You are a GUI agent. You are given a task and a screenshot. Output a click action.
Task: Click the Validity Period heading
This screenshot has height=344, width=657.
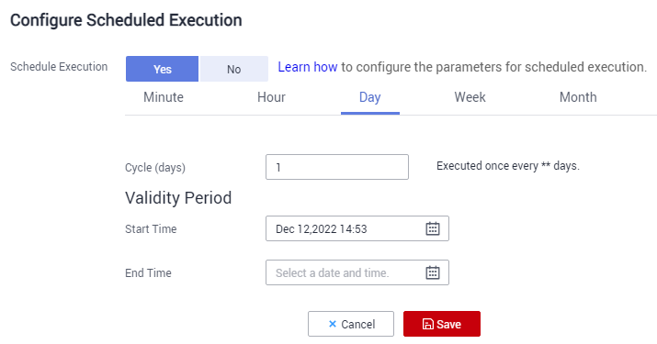[x=178, y=198]
